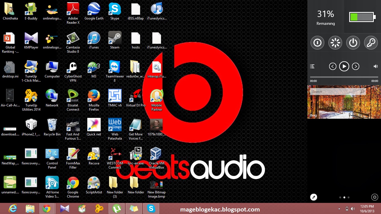Switch to Skype in the taskbar
Viewport: 381px width, 214px height.
[x=151, y=208]
